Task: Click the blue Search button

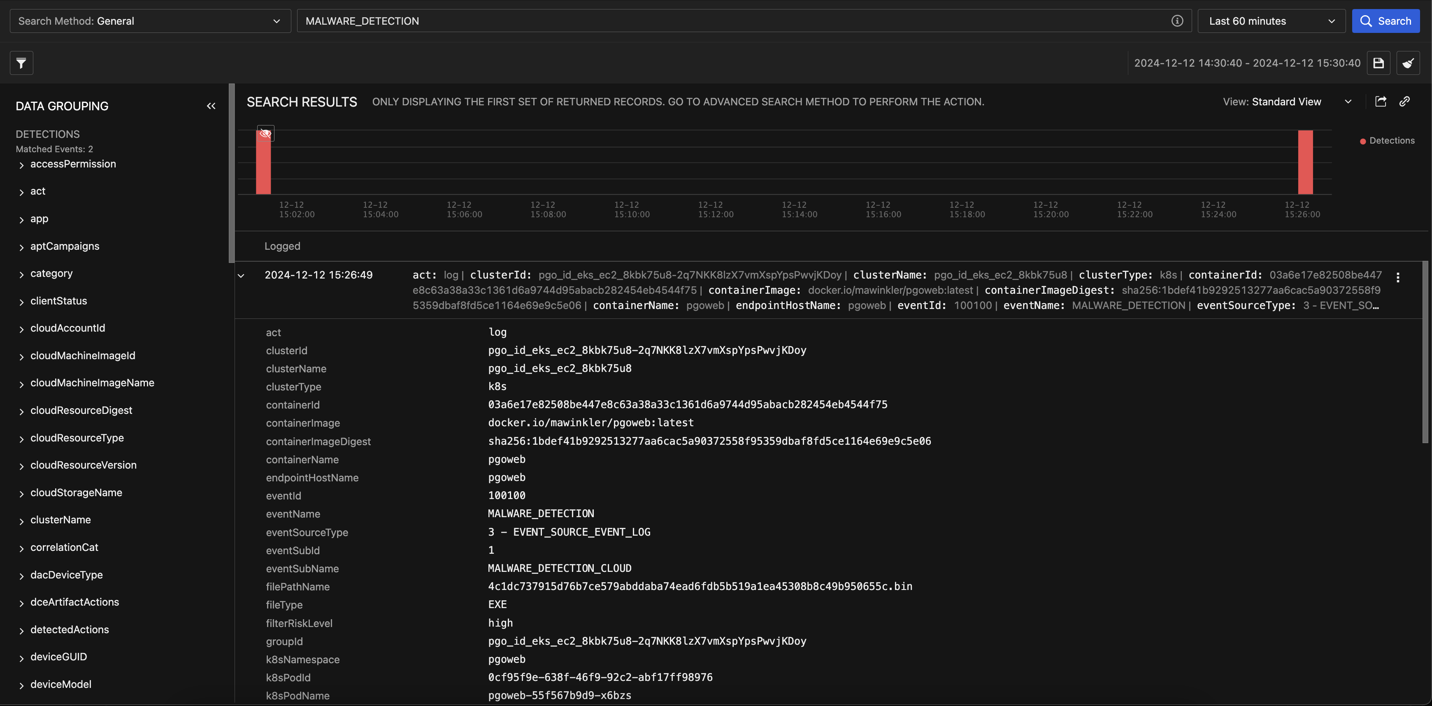Action: pos(1386,21)
